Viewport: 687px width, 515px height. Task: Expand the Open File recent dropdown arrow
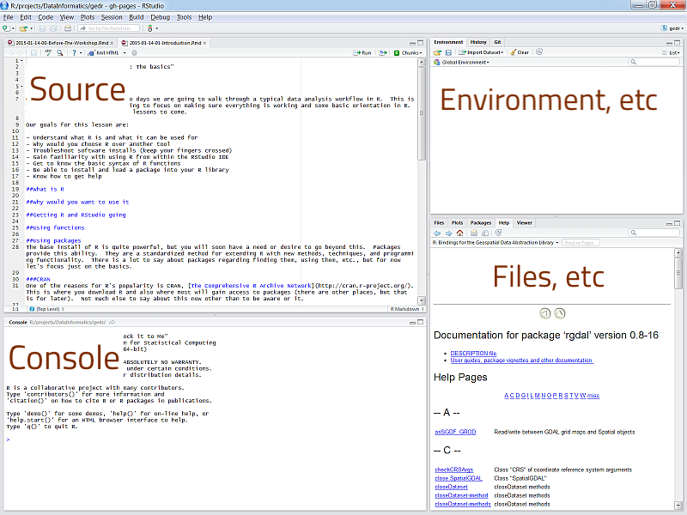tap(31, 29)
